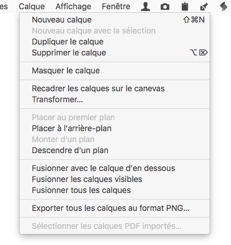Choose Supprimer le calque
This screenshot has height=245, width=231.
point(115,53)
